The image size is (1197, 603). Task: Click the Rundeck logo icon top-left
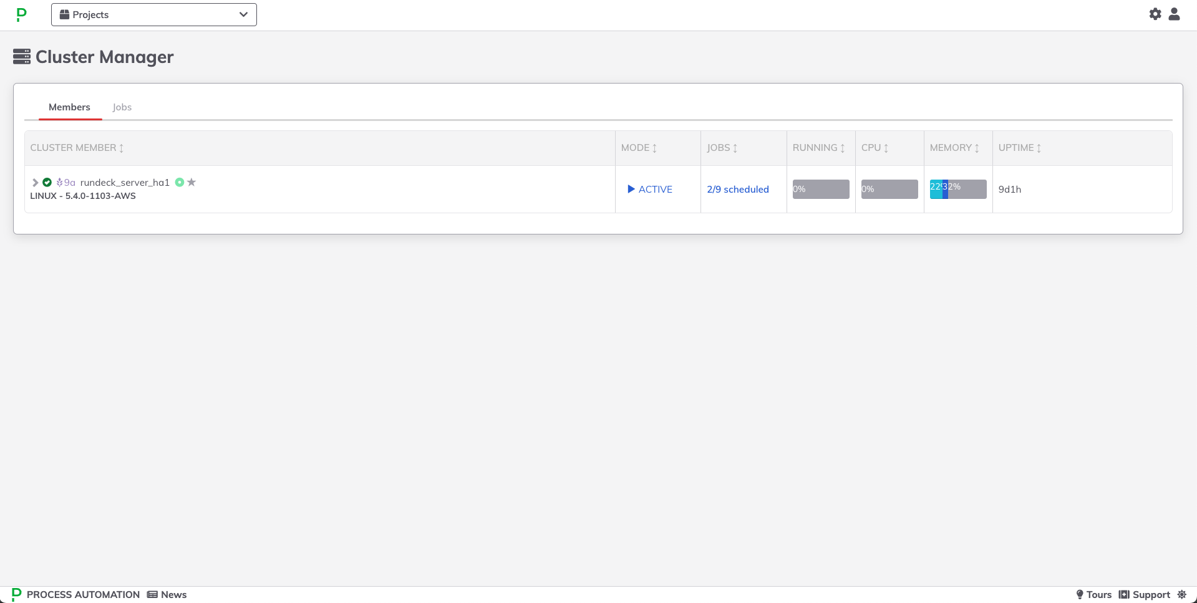point(22,14)
